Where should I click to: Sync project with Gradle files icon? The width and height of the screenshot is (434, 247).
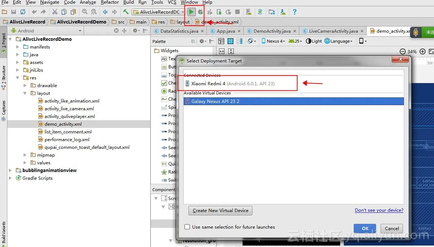260,12
